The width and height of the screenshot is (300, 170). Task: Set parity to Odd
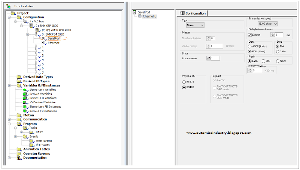click(263, 61)
